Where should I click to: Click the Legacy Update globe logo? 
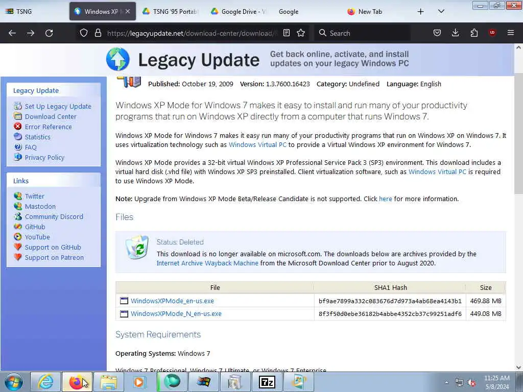click(118, 59)
